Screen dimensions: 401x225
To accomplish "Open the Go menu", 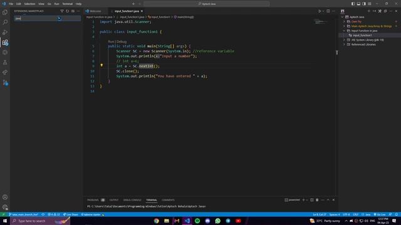I will click(x=49, y=4).
